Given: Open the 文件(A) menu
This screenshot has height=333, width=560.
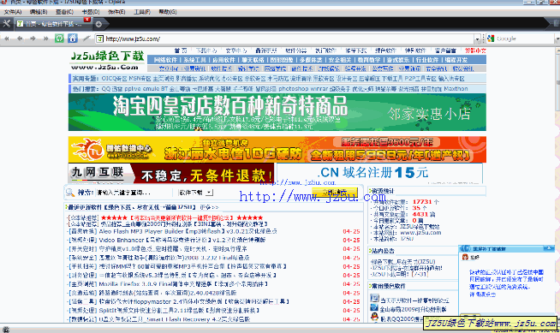Looking at the screenshot, I should [13, 12].
